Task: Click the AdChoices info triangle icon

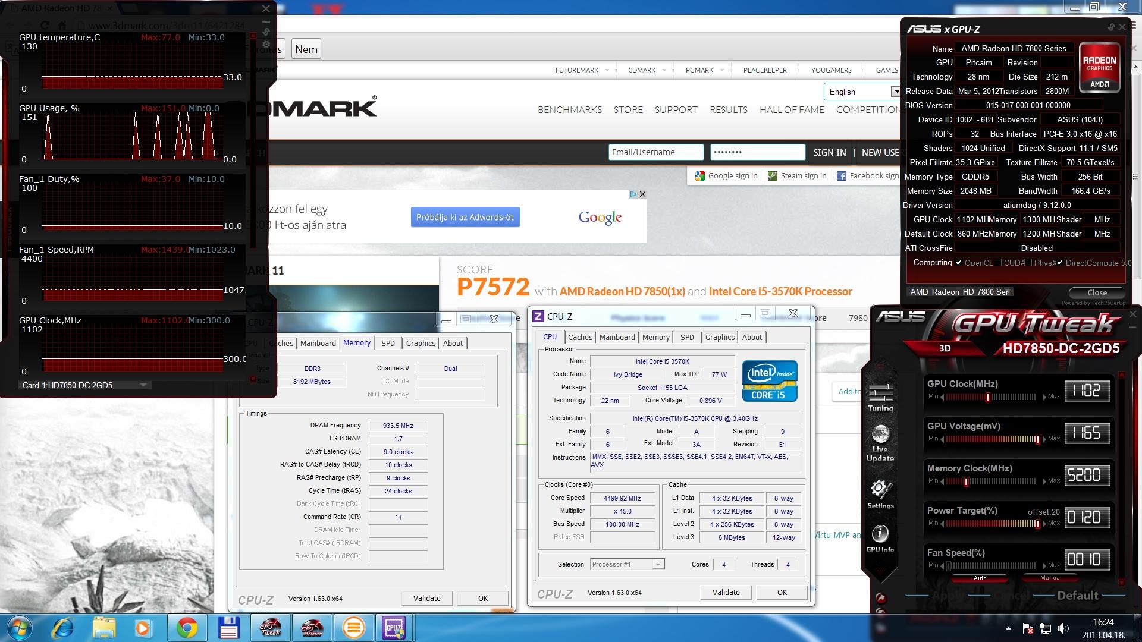Action: coord(633,194)
